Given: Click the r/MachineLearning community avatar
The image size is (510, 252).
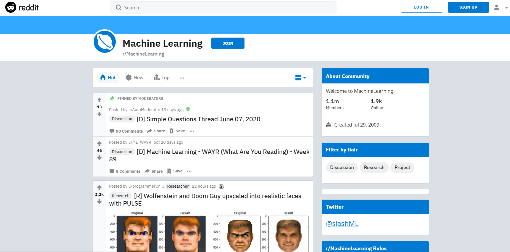Looking at the screenshot, I should tap(104, 42).
